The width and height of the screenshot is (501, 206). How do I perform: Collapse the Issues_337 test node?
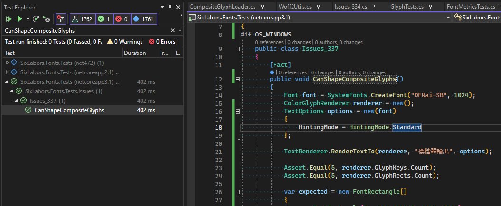[x=17, y=100]
